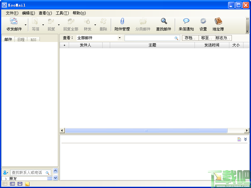The image size is (251, 188).
Task: Open the 地址簿 address book
Action: coord(218,21)
